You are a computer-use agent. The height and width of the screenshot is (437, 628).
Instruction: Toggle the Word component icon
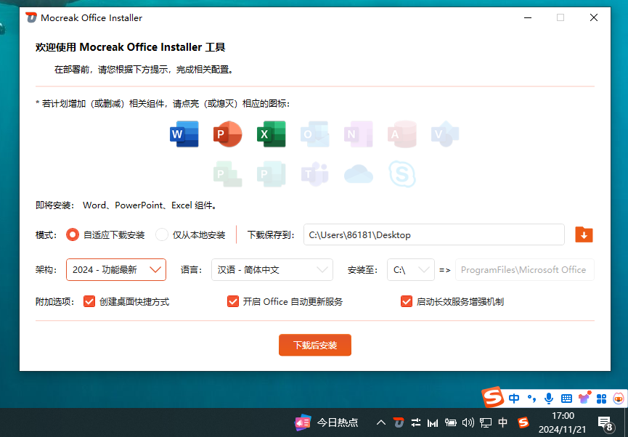click(184, 134)
